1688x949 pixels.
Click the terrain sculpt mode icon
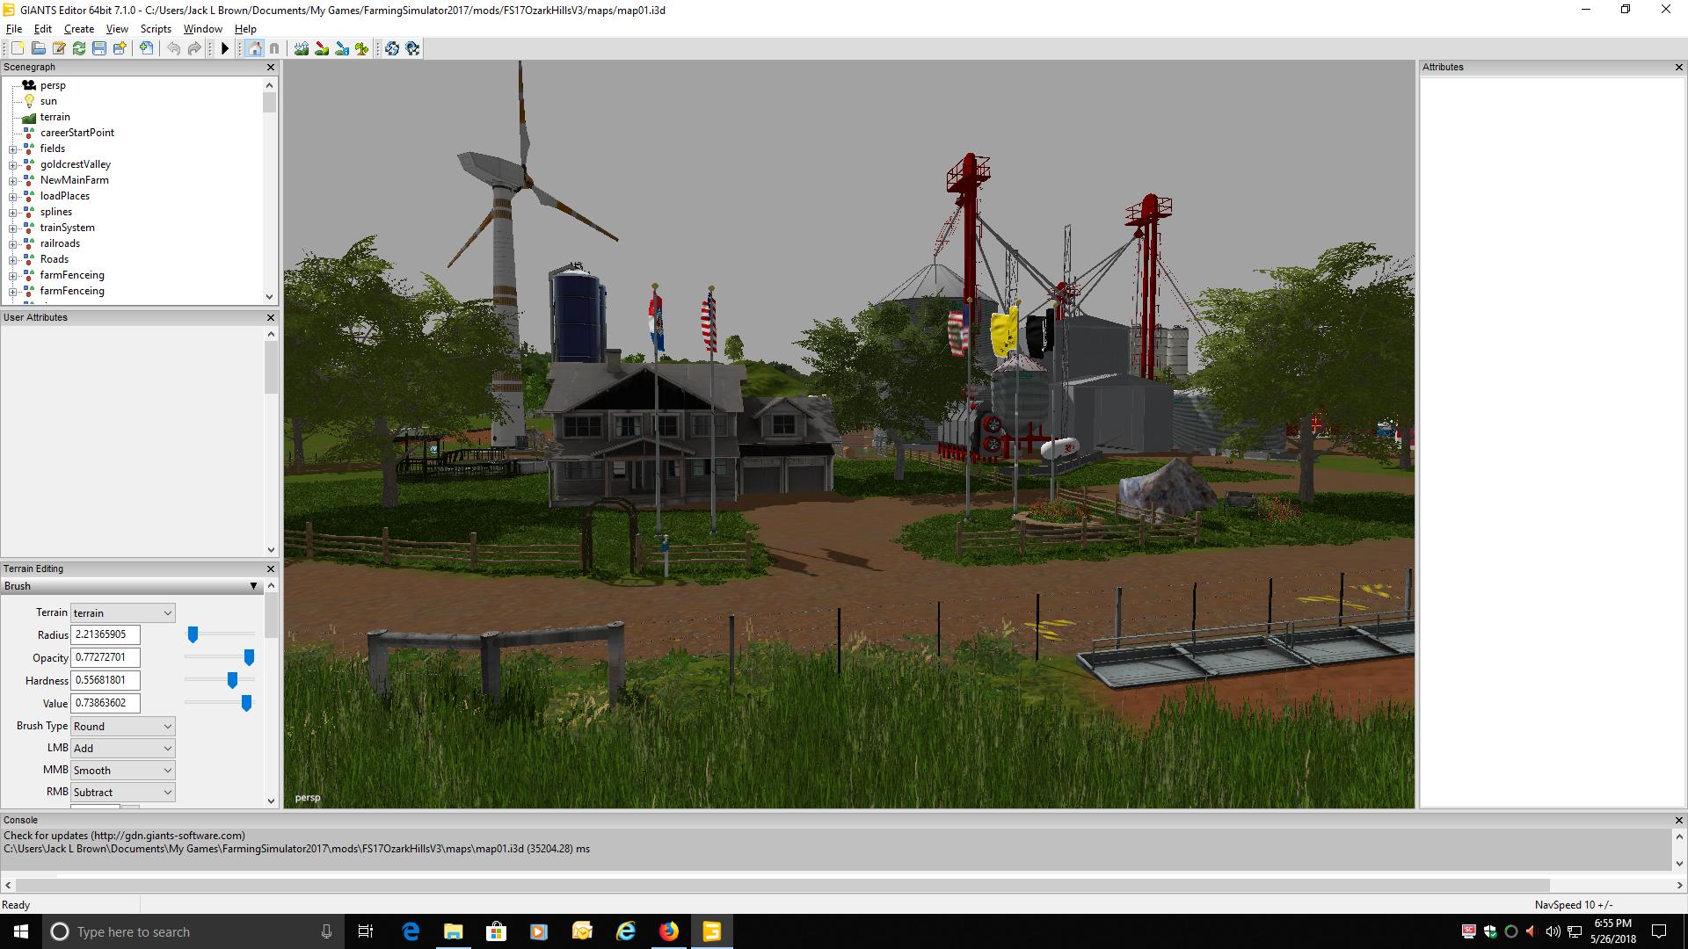302,48
